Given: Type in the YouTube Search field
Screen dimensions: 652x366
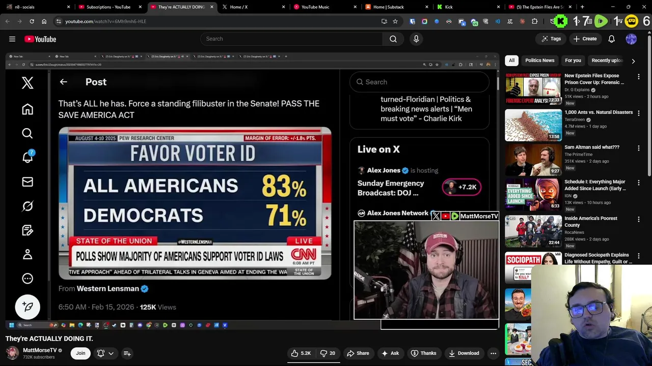Looking at the screenshot, I should click(291, 39).
